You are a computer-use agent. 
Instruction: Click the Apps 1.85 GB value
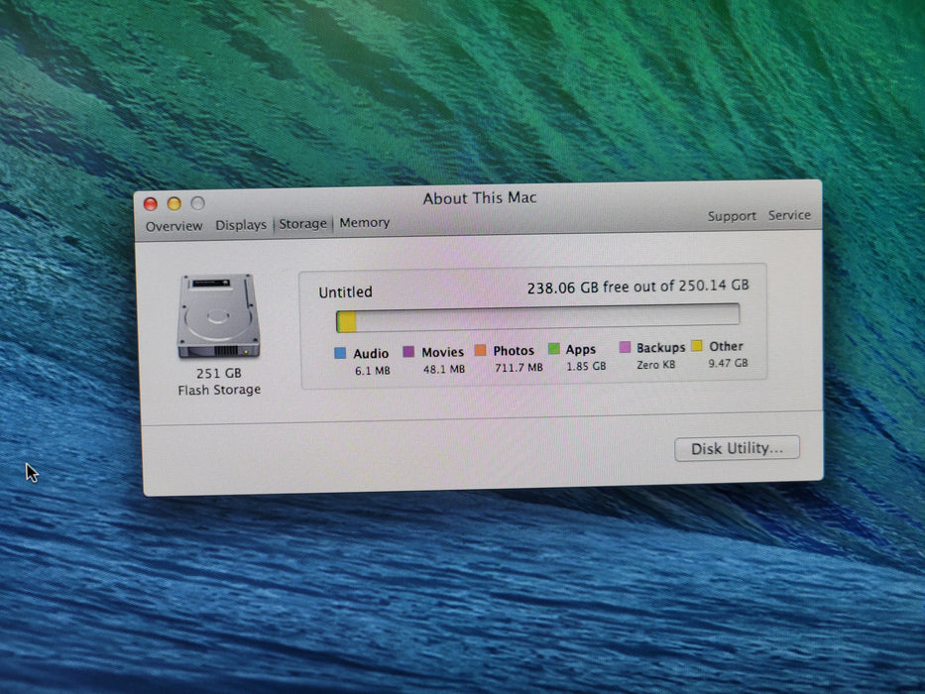586,367
